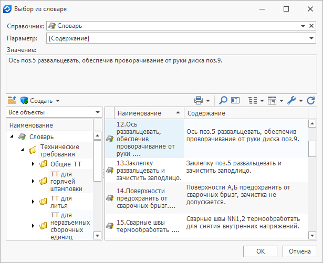Click the preview panel icon beside the magnifier
The width and height of the screenshot is (323, 263).
235,100
